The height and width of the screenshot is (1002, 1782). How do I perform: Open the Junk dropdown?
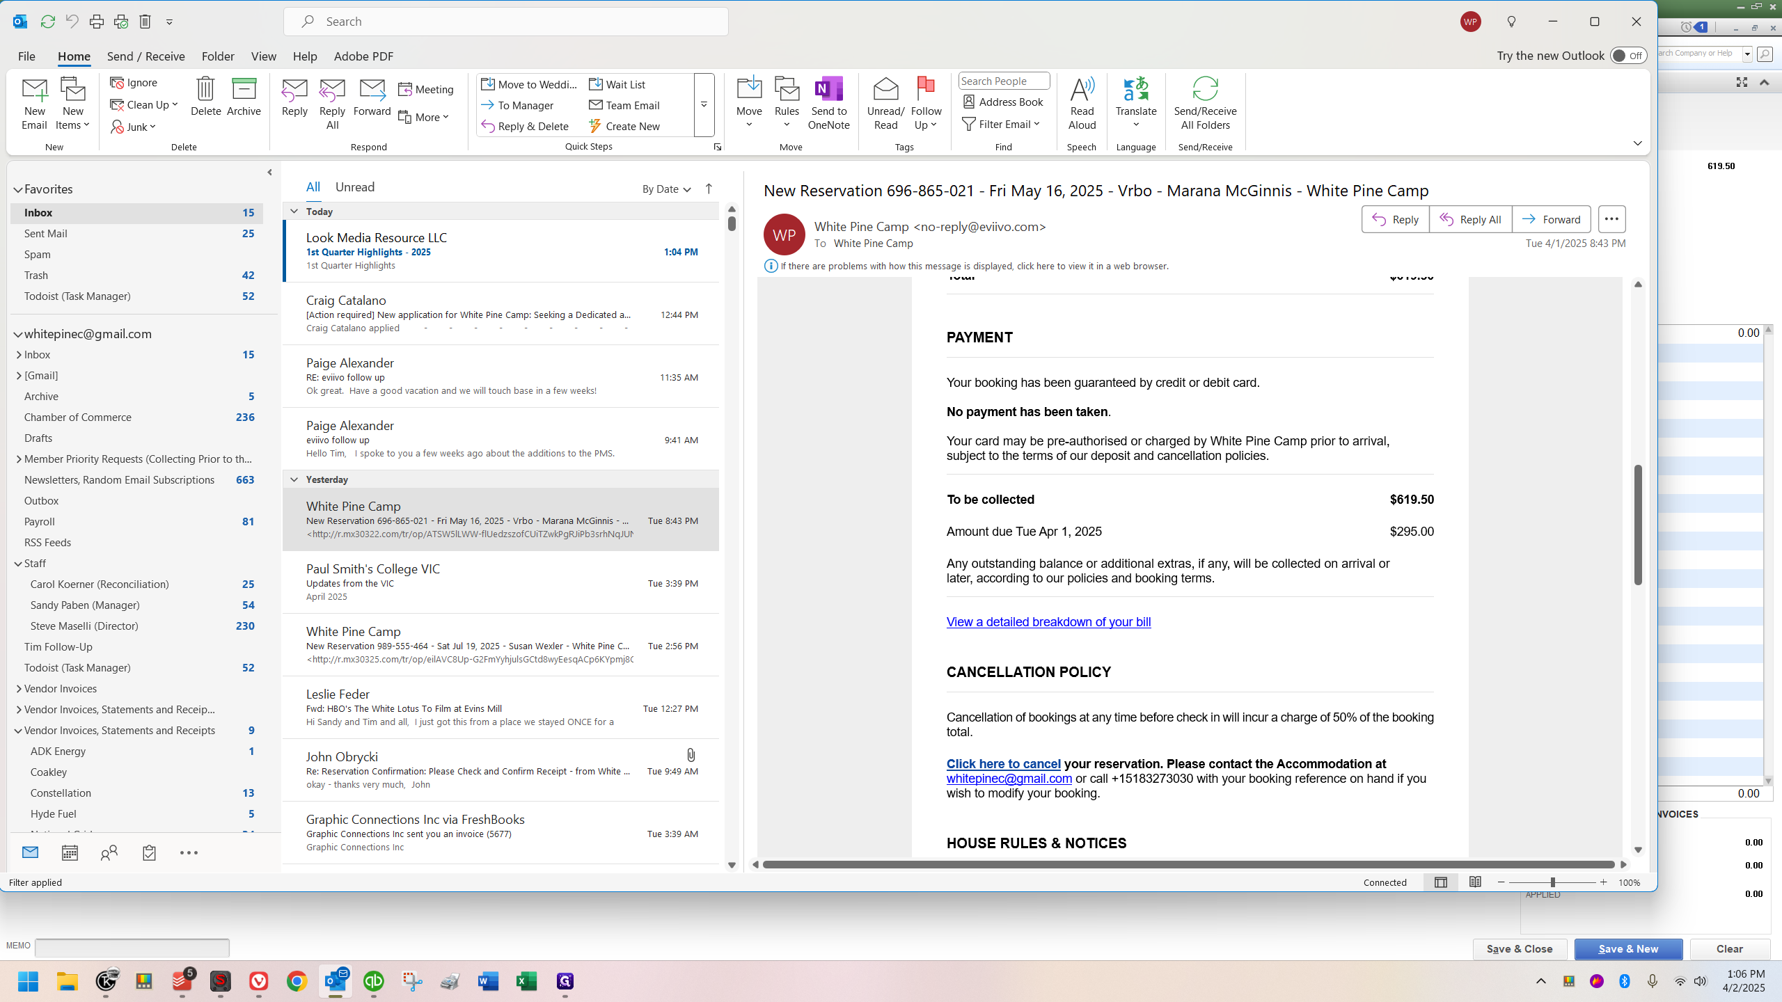point(134,127)
